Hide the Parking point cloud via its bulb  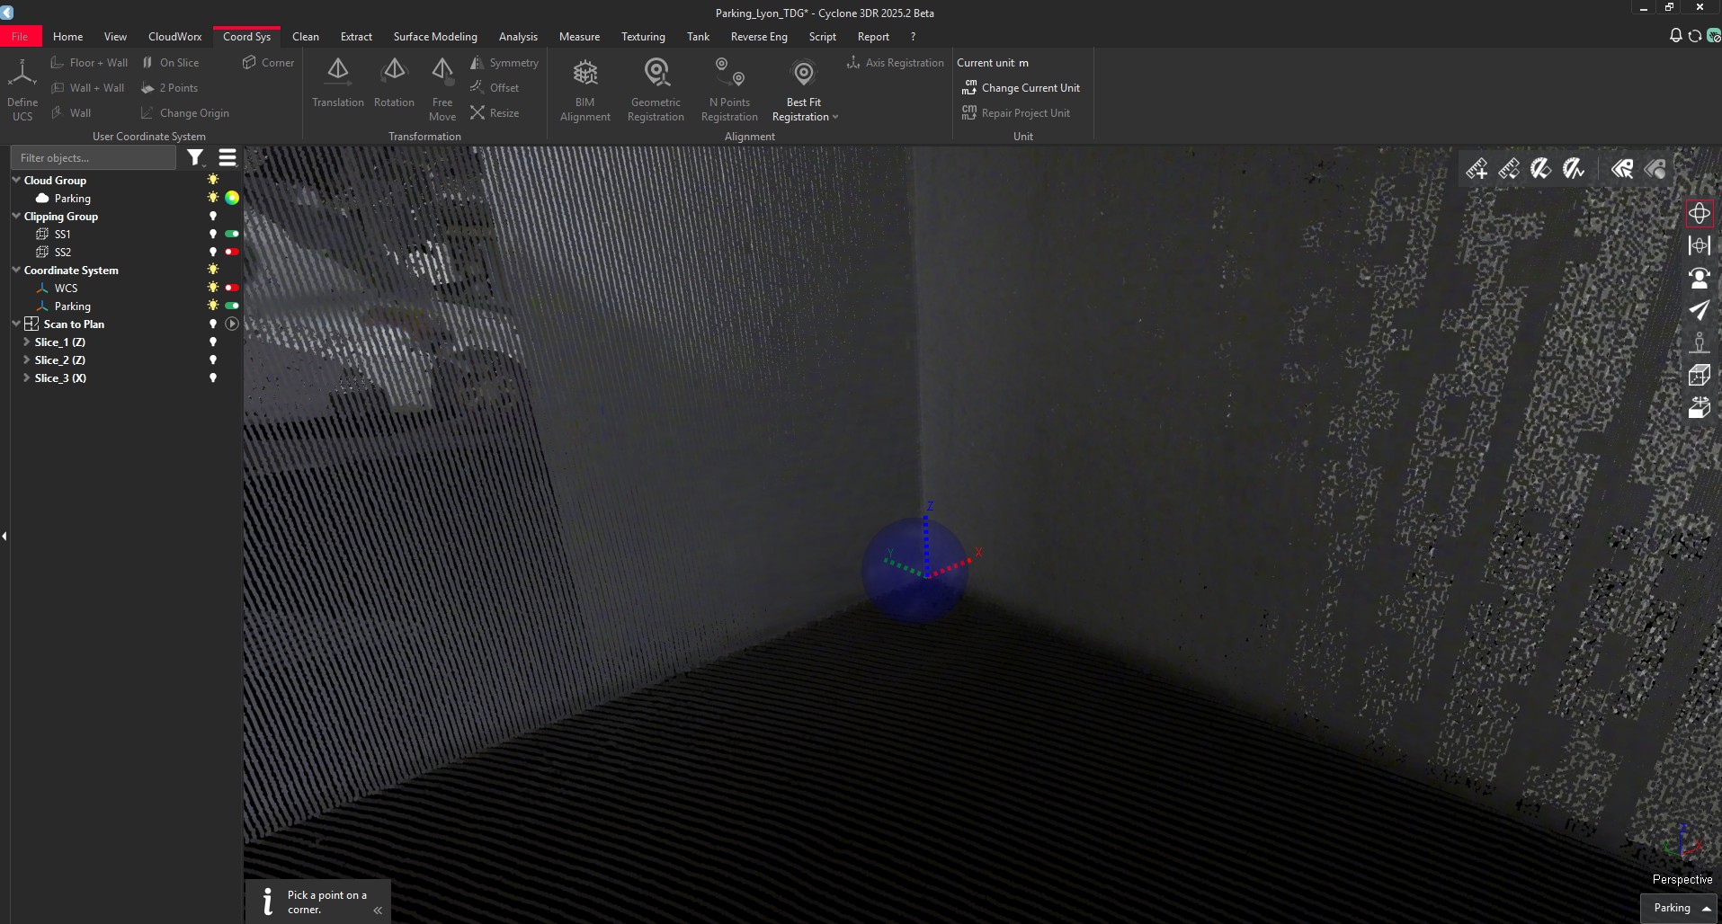212,198
